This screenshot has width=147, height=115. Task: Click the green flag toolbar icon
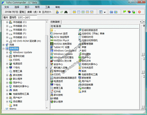click(x=125, y=12)
